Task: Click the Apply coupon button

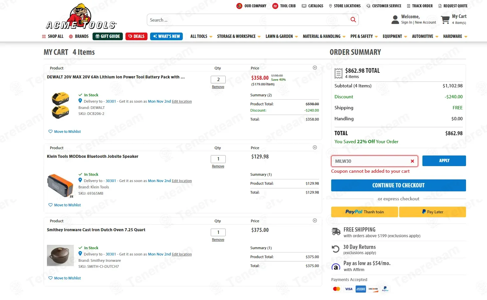Action: click(444, 161)
